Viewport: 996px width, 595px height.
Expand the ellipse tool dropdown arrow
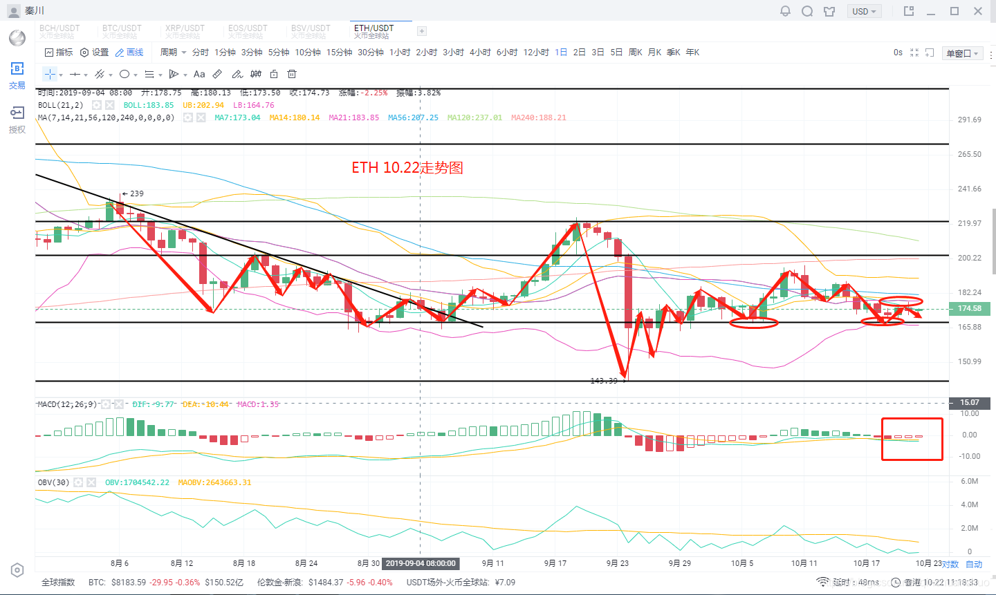(136, 75)
